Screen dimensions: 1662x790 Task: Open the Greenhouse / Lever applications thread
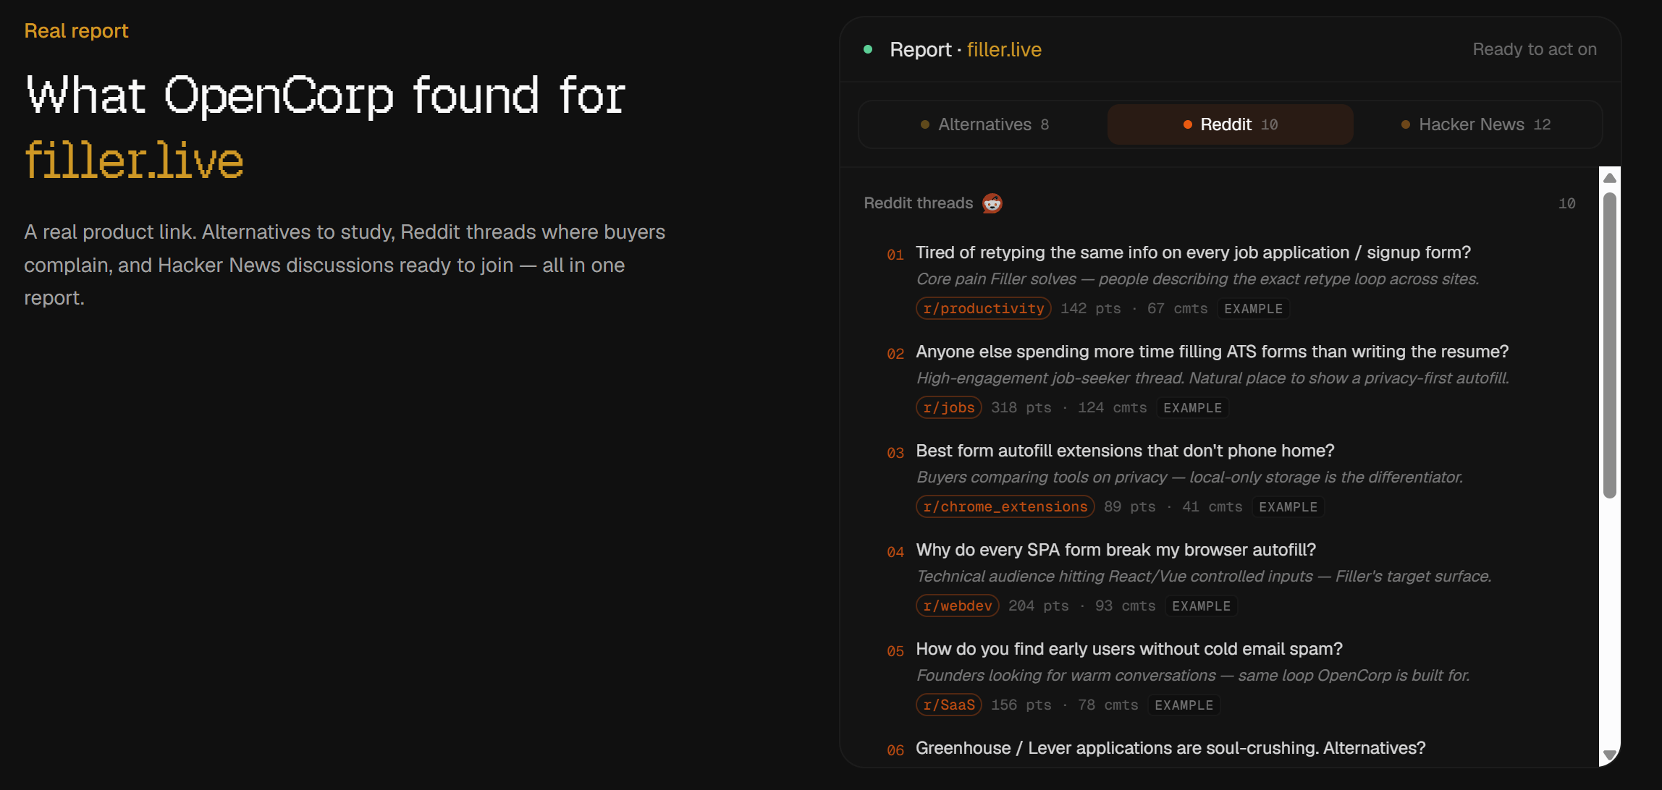1170,748
